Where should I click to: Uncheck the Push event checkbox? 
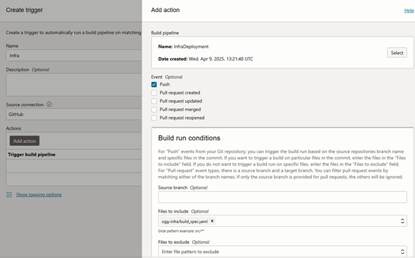[x=154, y=84]
